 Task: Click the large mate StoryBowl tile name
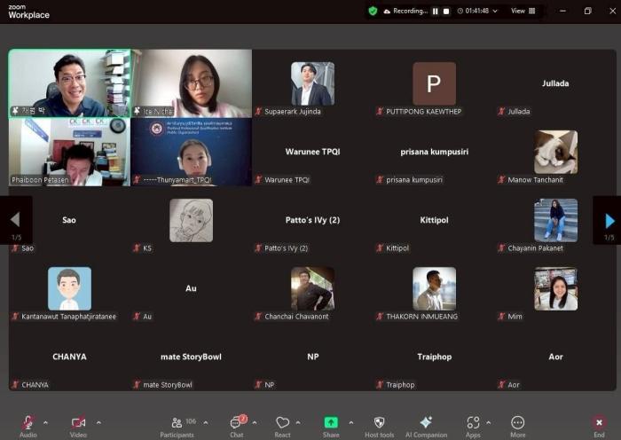tap(191, 357)
